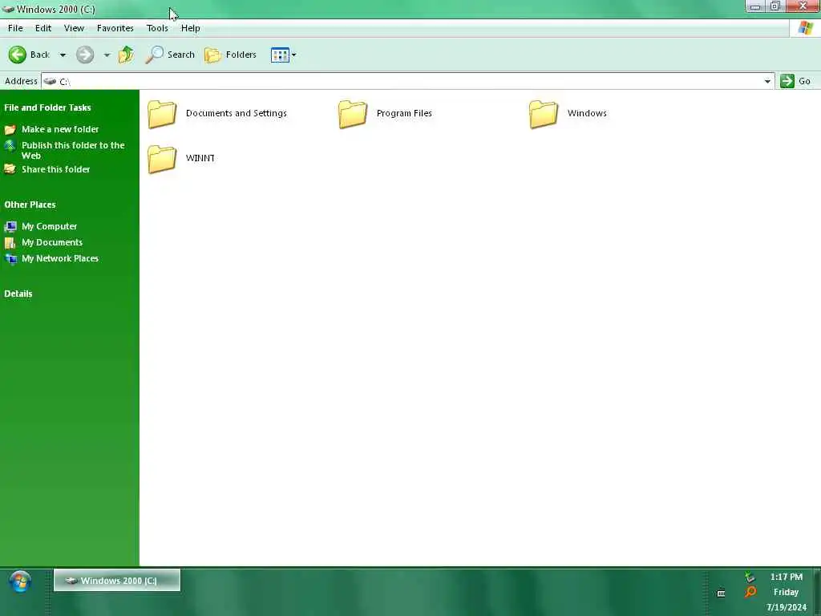Open the View menu
Viewport: 821px width, 616px height.
[x=74, y=28]
